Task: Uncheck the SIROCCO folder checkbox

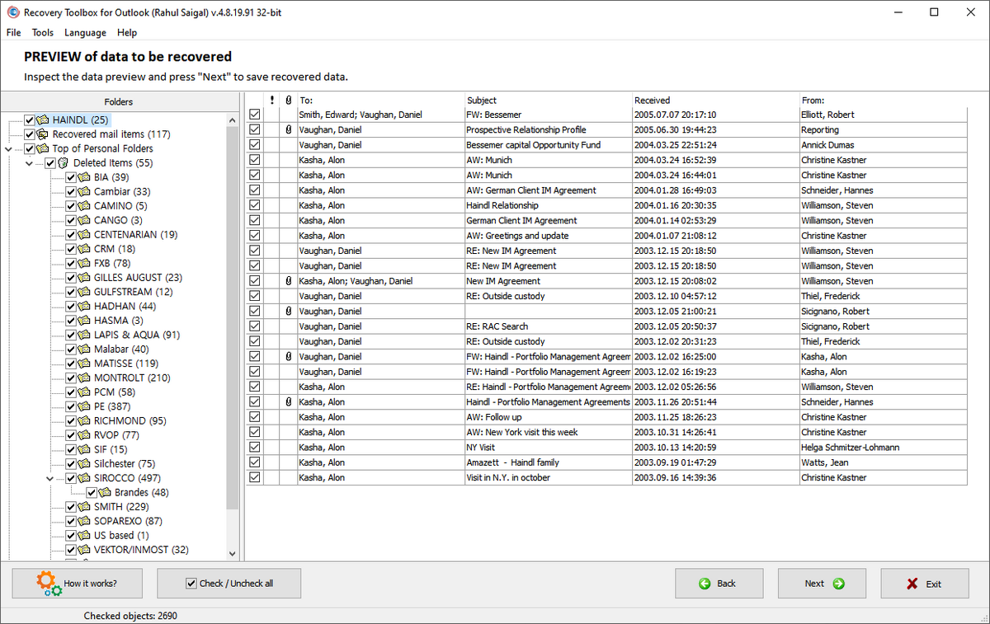Action: (x=71, y=477)
